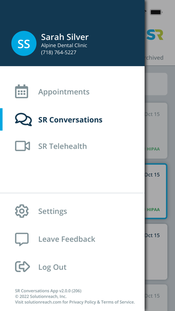This screenshot has height=311, width=175.
Task: Open the SR Telehealth video camera icon
Action: pyautogui.click(x=22, y=146)
